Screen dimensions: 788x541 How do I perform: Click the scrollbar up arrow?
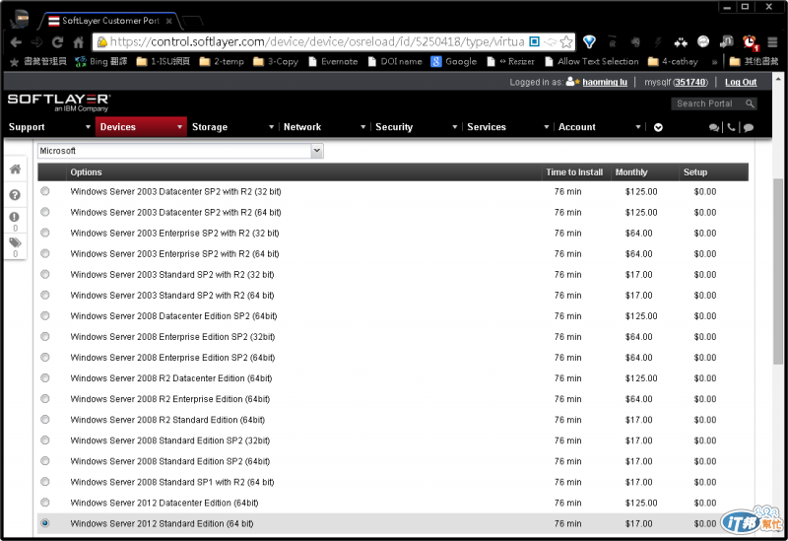pos(778,79)
